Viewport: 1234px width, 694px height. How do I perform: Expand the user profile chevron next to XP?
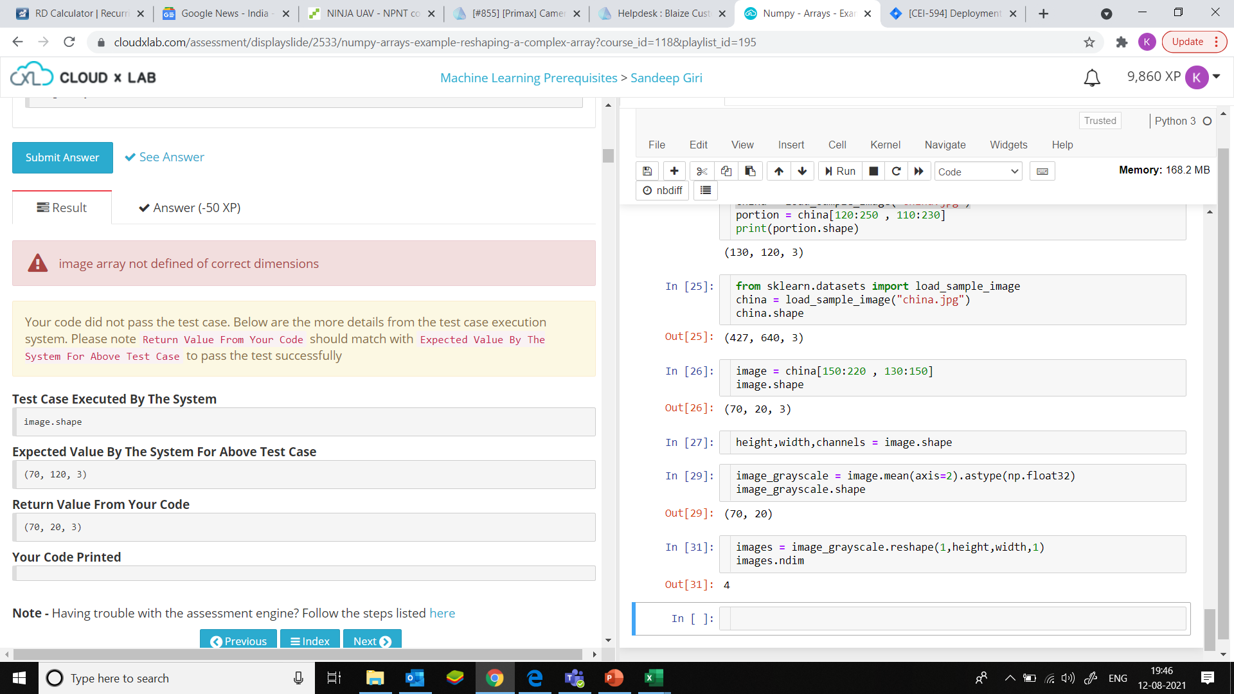[x=1217, y=77]
